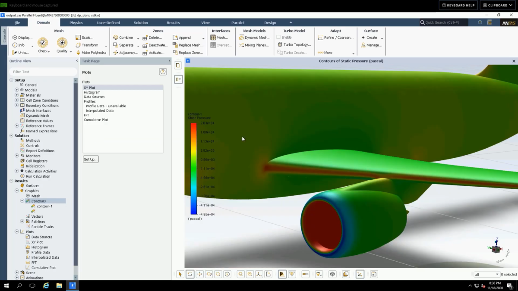Open Dynamic Mesh models
The image size is (518, 291).
click(254, 38)
